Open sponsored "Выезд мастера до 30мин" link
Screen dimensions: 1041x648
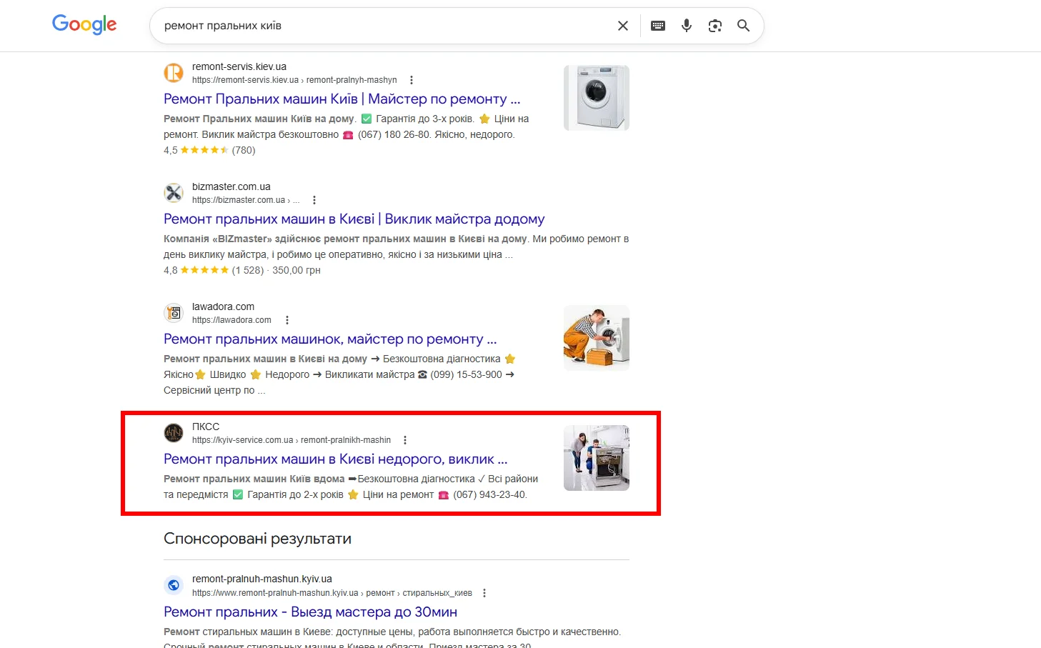pyautogui.click(x=310, y=612)
